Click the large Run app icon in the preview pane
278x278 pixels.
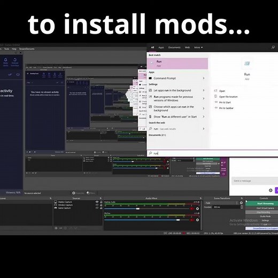tap(247, 64)
